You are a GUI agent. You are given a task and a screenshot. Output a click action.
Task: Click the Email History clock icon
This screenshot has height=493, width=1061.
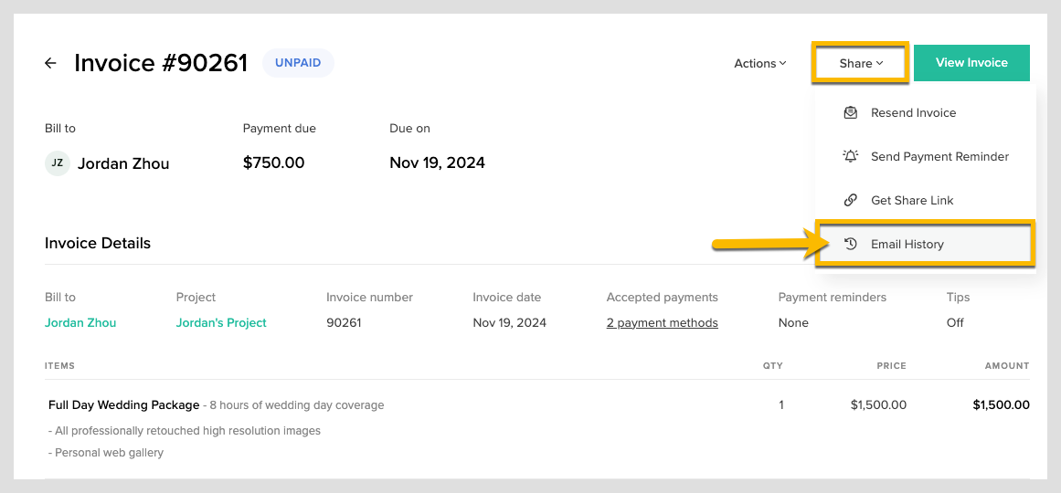pyautogui.click(x=851, y=244)
